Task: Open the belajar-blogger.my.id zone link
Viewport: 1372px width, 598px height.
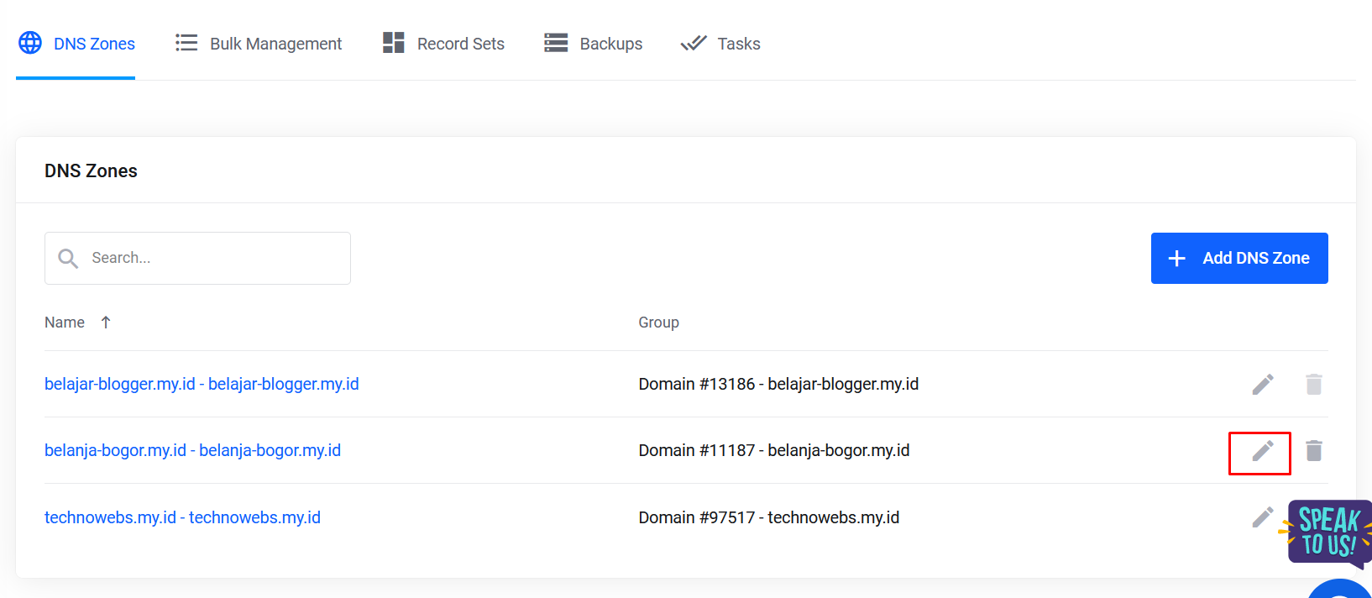Action: tap(202, 384)
